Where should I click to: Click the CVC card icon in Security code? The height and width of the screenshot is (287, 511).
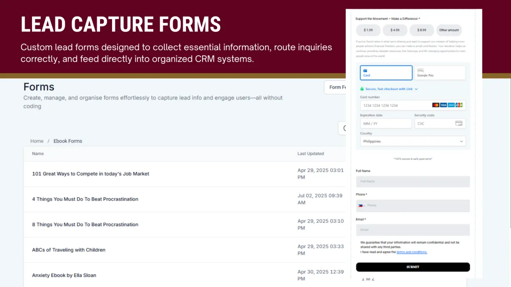[x=459, y=123]
